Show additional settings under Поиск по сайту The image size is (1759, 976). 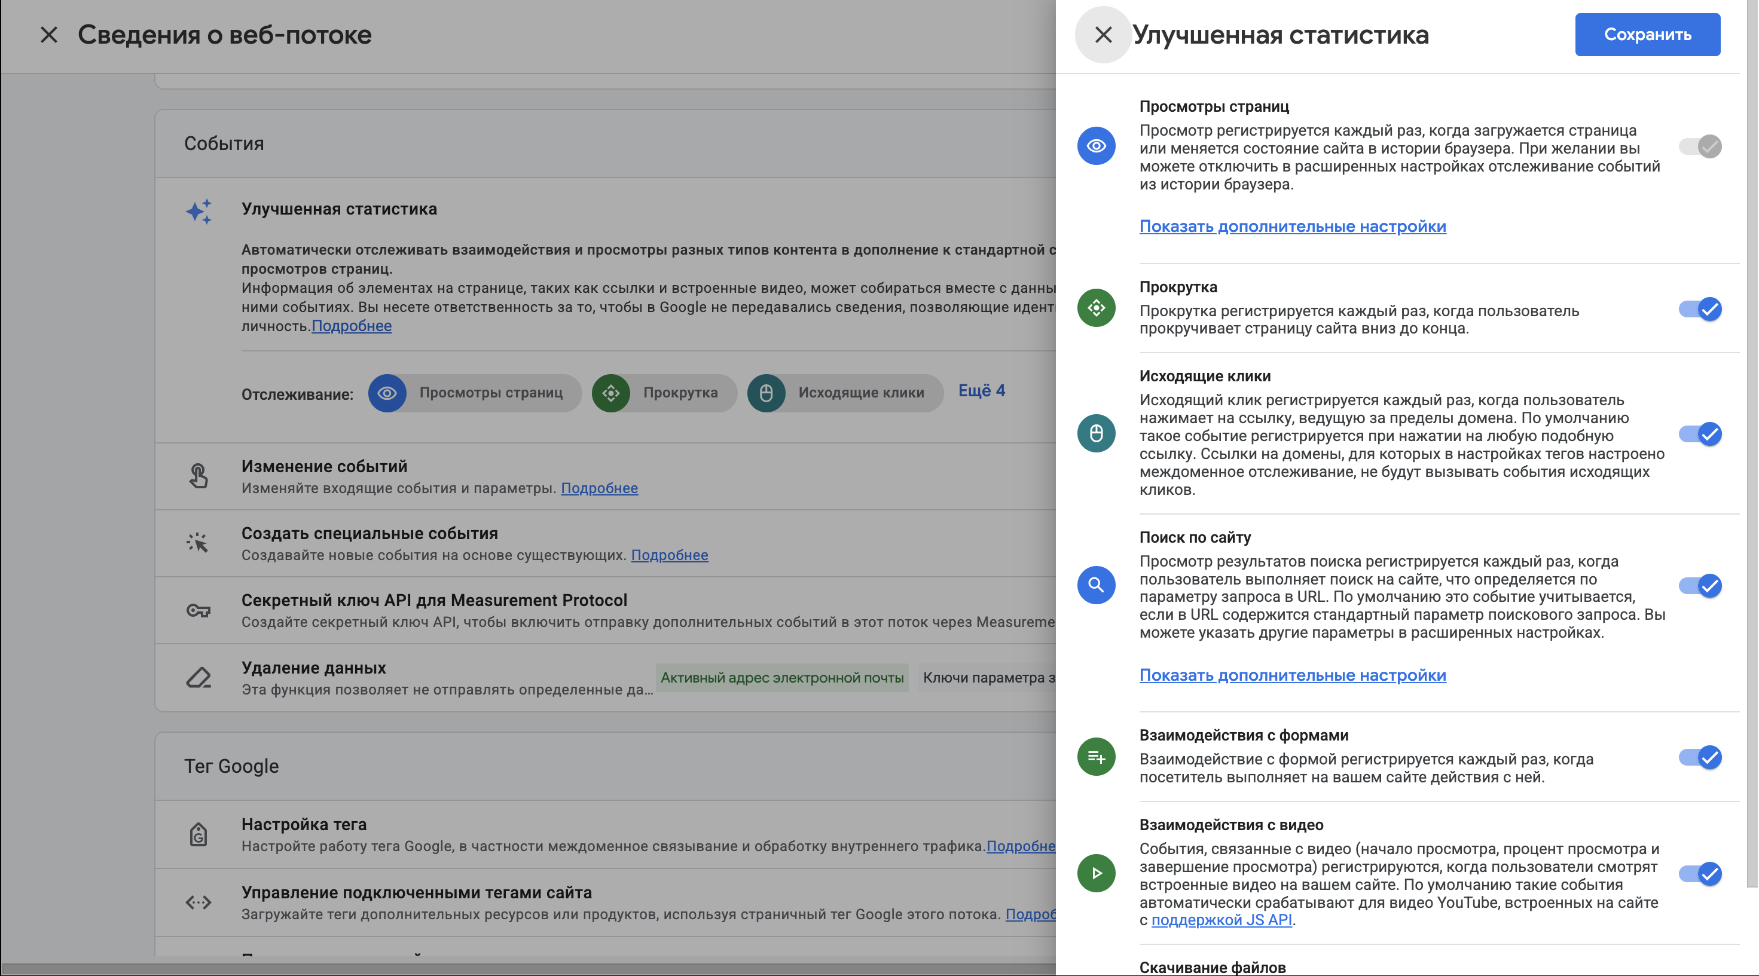1292,675
